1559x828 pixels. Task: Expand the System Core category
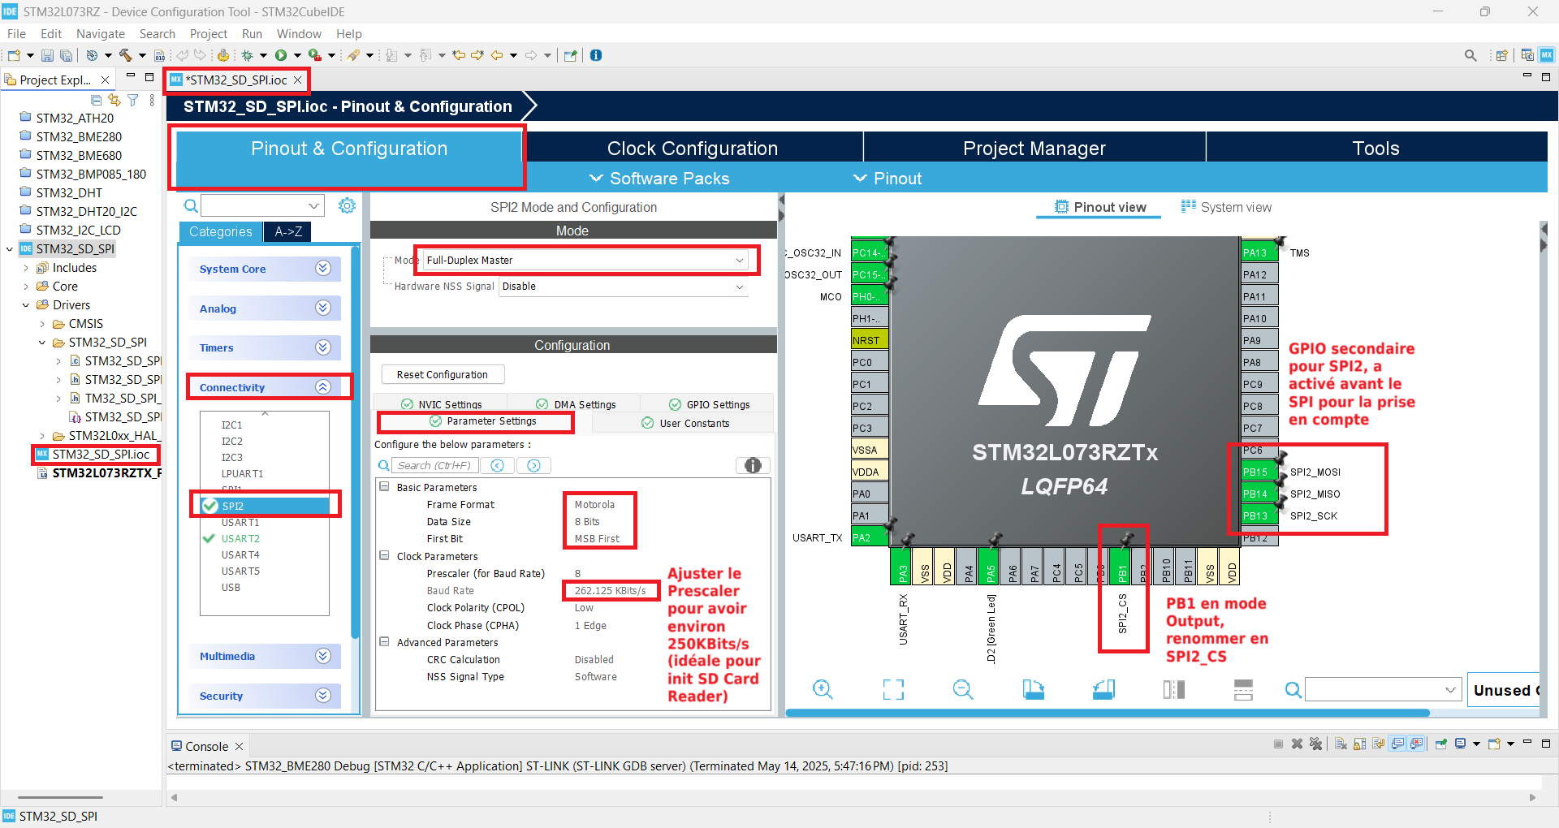(265, 269)
